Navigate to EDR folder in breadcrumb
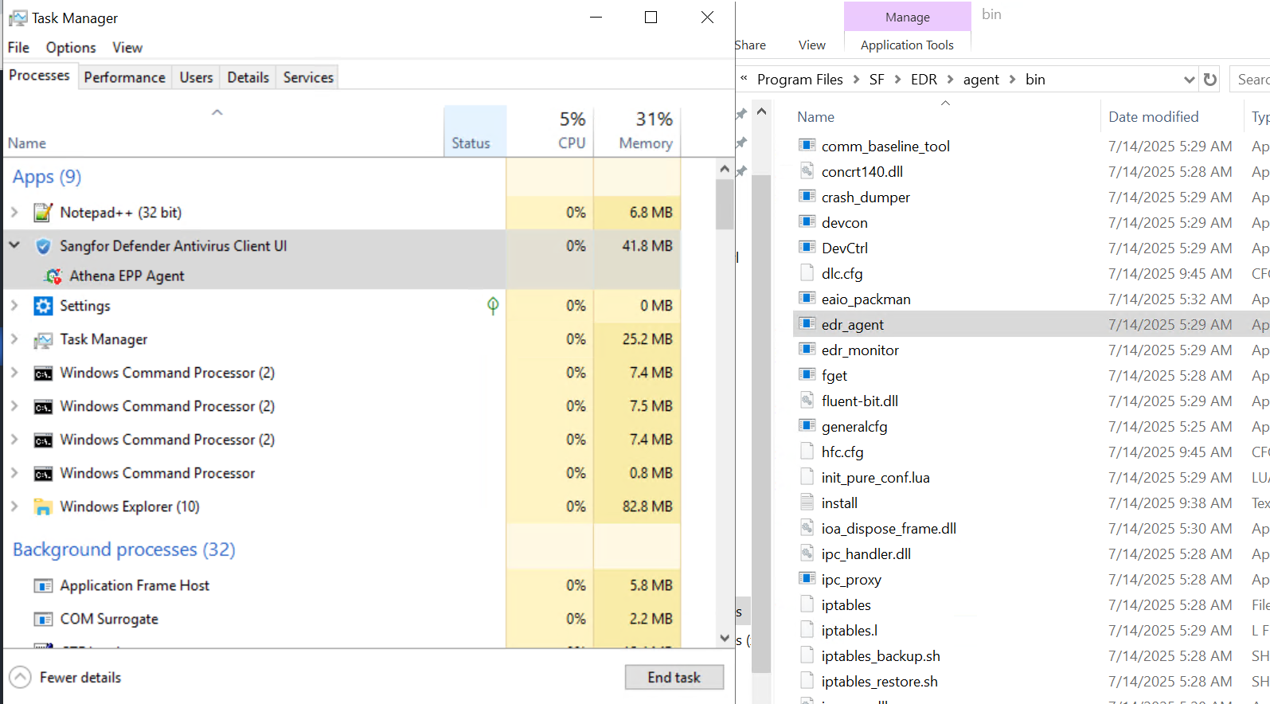Screen dimensions: 1270x704 click(x=924, y=80)
